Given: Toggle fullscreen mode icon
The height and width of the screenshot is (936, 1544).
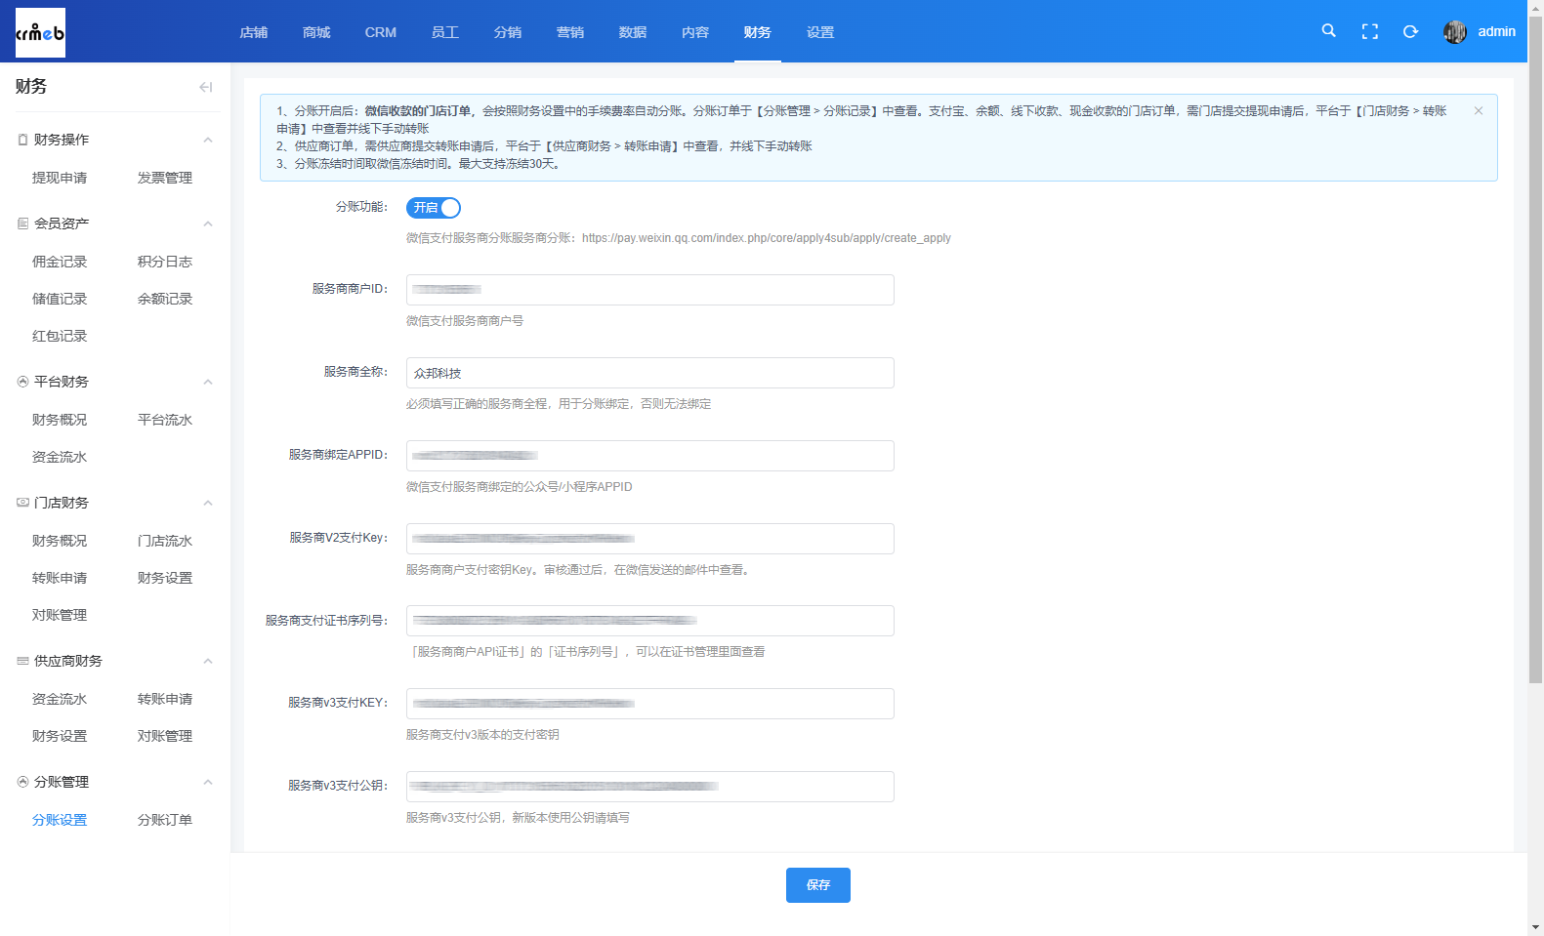Looking at the screenshot, I should tap(1369, 32).
